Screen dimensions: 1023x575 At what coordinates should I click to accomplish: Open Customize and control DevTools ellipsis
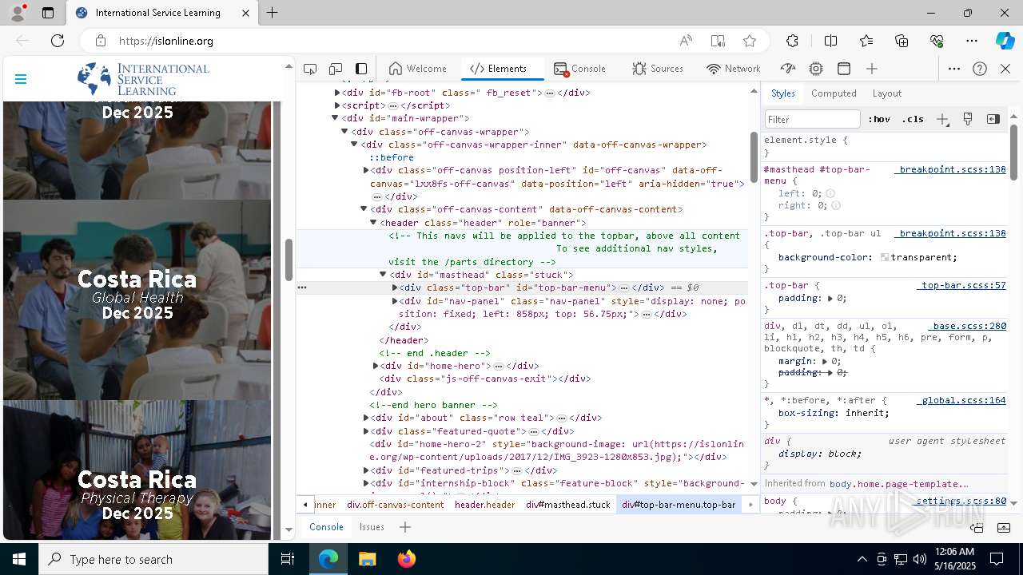(954, 69)
